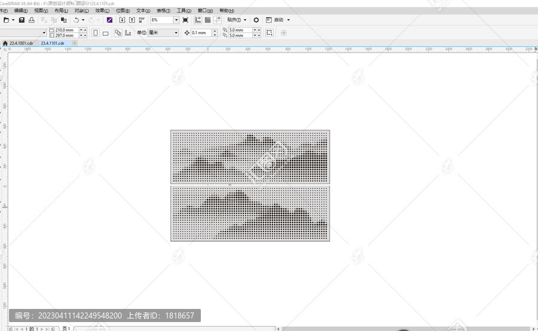This screenshot has width=538, height=331.
Task: Click the Export icon
Action: pos(132,20)
